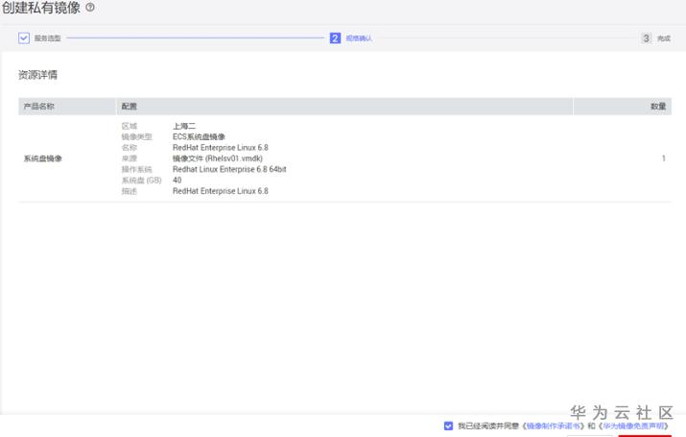Click the system disk value 40

177,180
